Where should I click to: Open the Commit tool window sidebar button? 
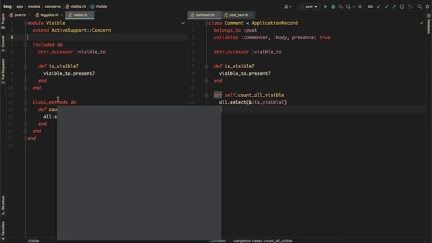[3, 43]
